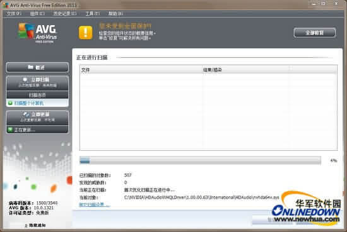Click the scanned objects count 507
The height and width of the screenshot is (232, 347).
point(127,175)
